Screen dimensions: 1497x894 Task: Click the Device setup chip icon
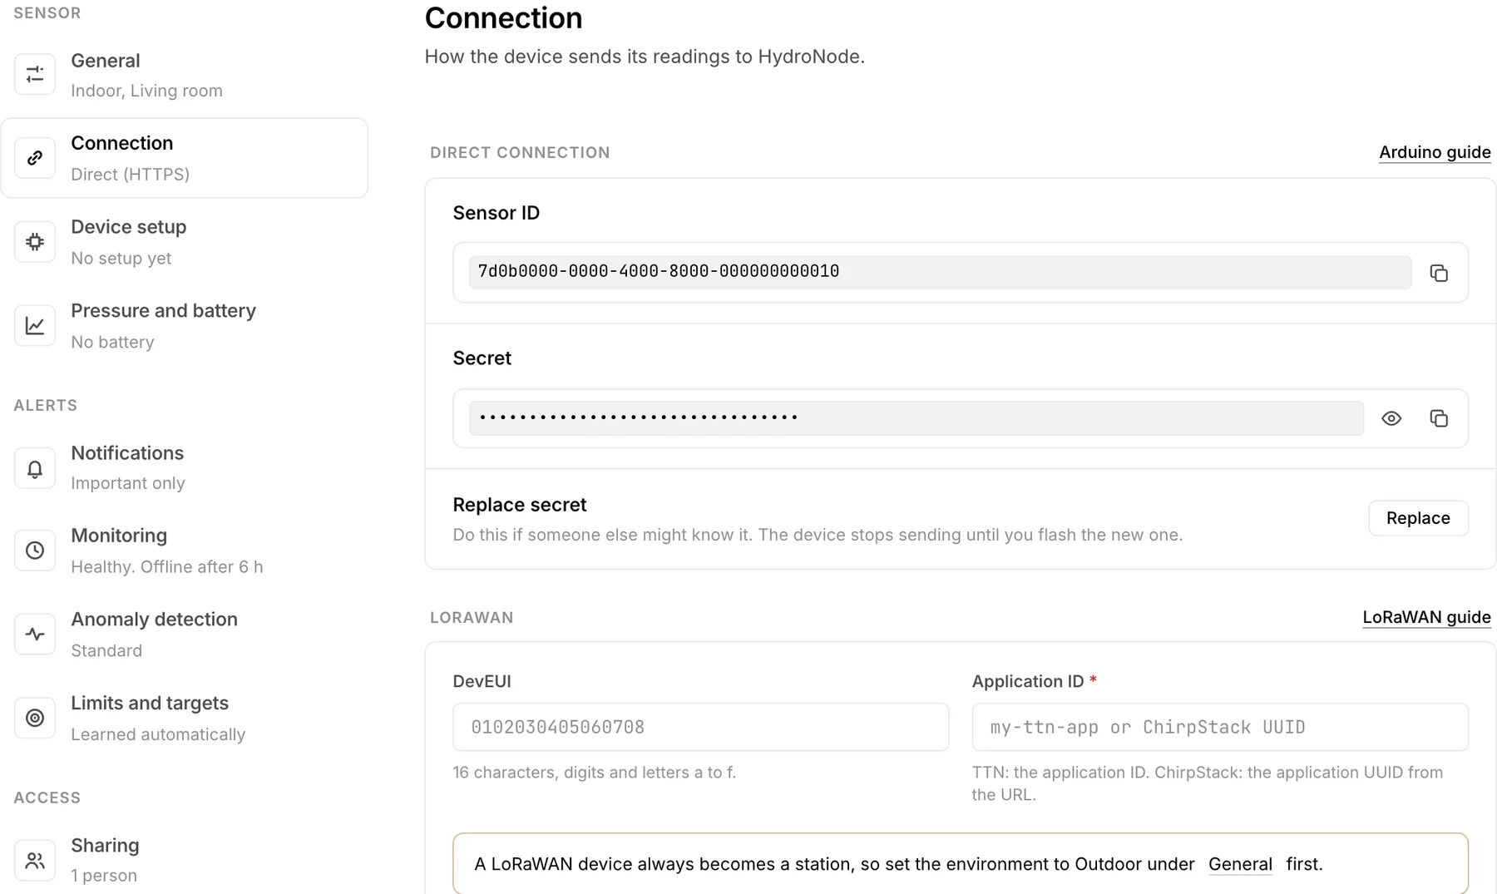coord(35,242)
